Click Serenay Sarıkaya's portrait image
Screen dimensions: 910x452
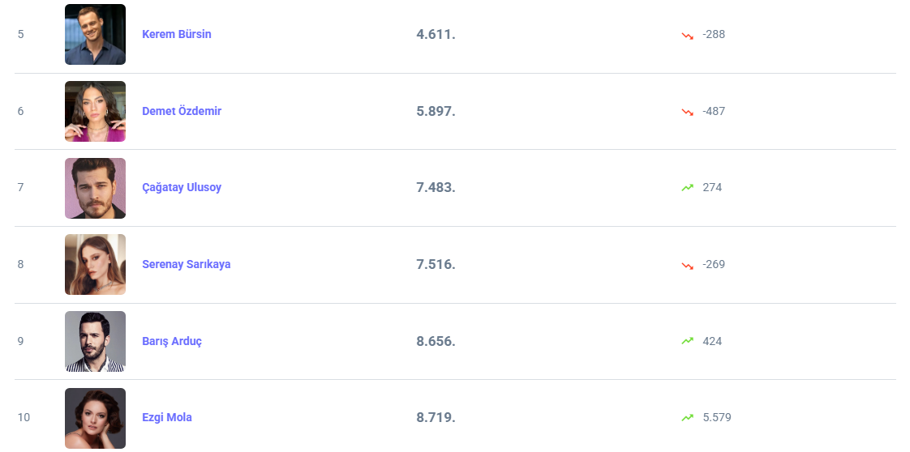(95, 264)
